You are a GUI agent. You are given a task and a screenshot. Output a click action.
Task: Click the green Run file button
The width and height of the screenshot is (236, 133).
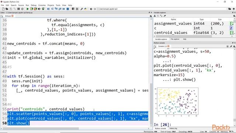click(28, 9)
